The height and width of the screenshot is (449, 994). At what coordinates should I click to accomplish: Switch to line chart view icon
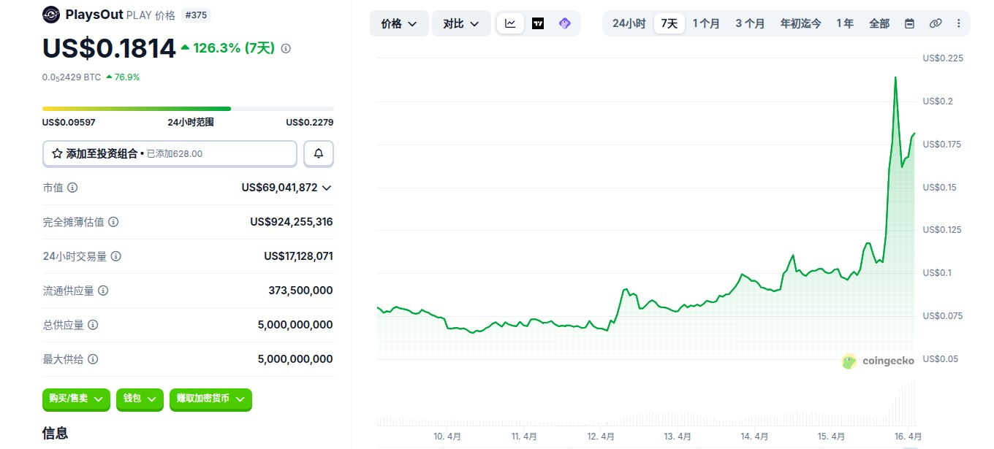tap(510, 23)
